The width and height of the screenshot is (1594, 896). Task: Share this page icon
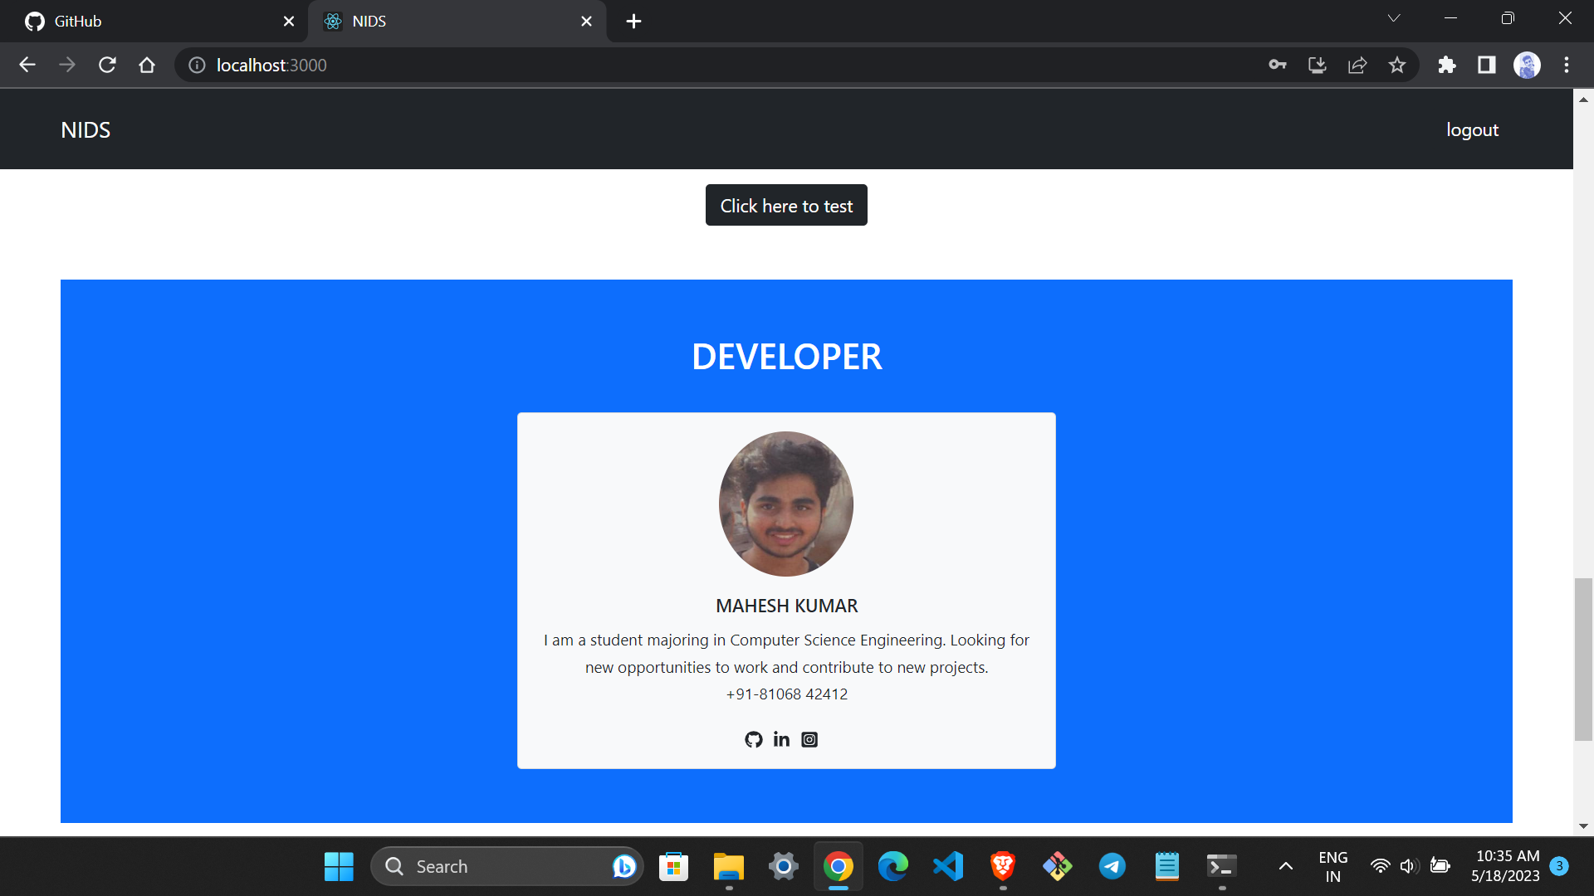pyautogui.click(x=1357, y=65)
